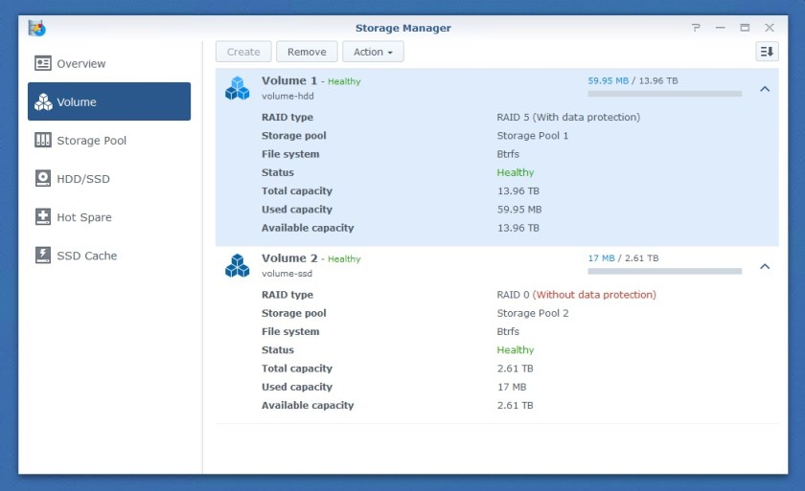Image resolution: width=805 pixels, height=491 pixels.
Task: Click the Volume 2 blue cubes icon
Action: point(237,265)
